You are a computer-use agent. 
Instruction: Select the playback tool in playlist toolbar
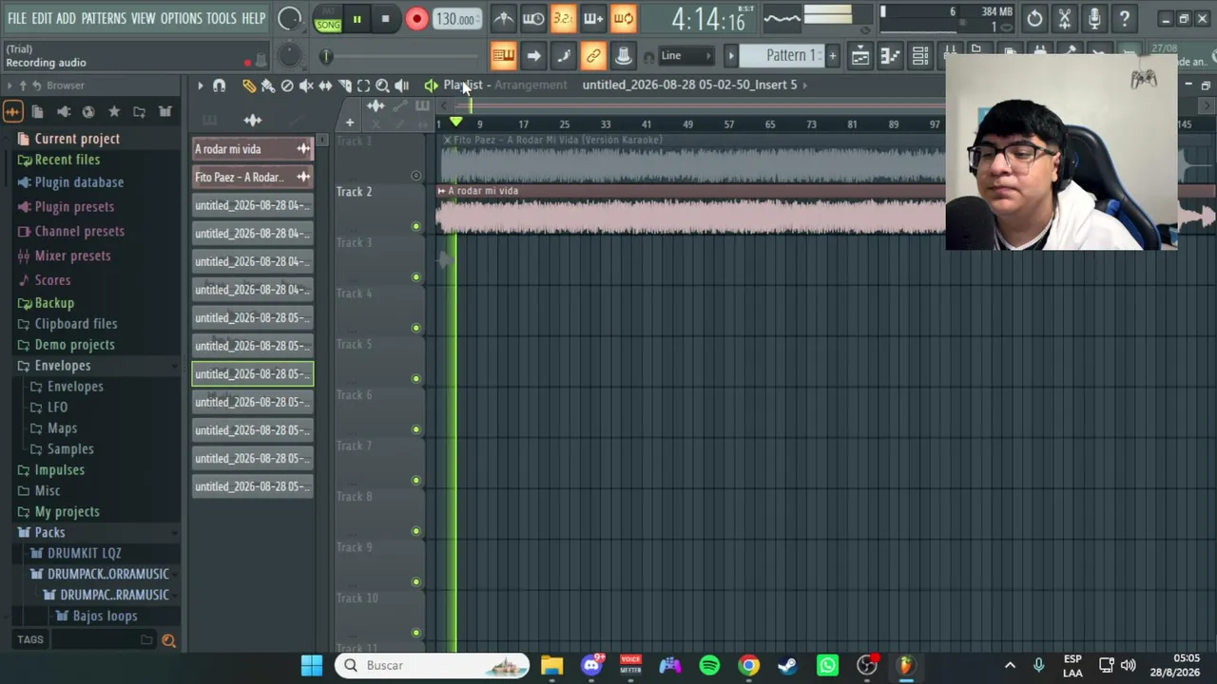pyautogui.click(x=401, y=85)
